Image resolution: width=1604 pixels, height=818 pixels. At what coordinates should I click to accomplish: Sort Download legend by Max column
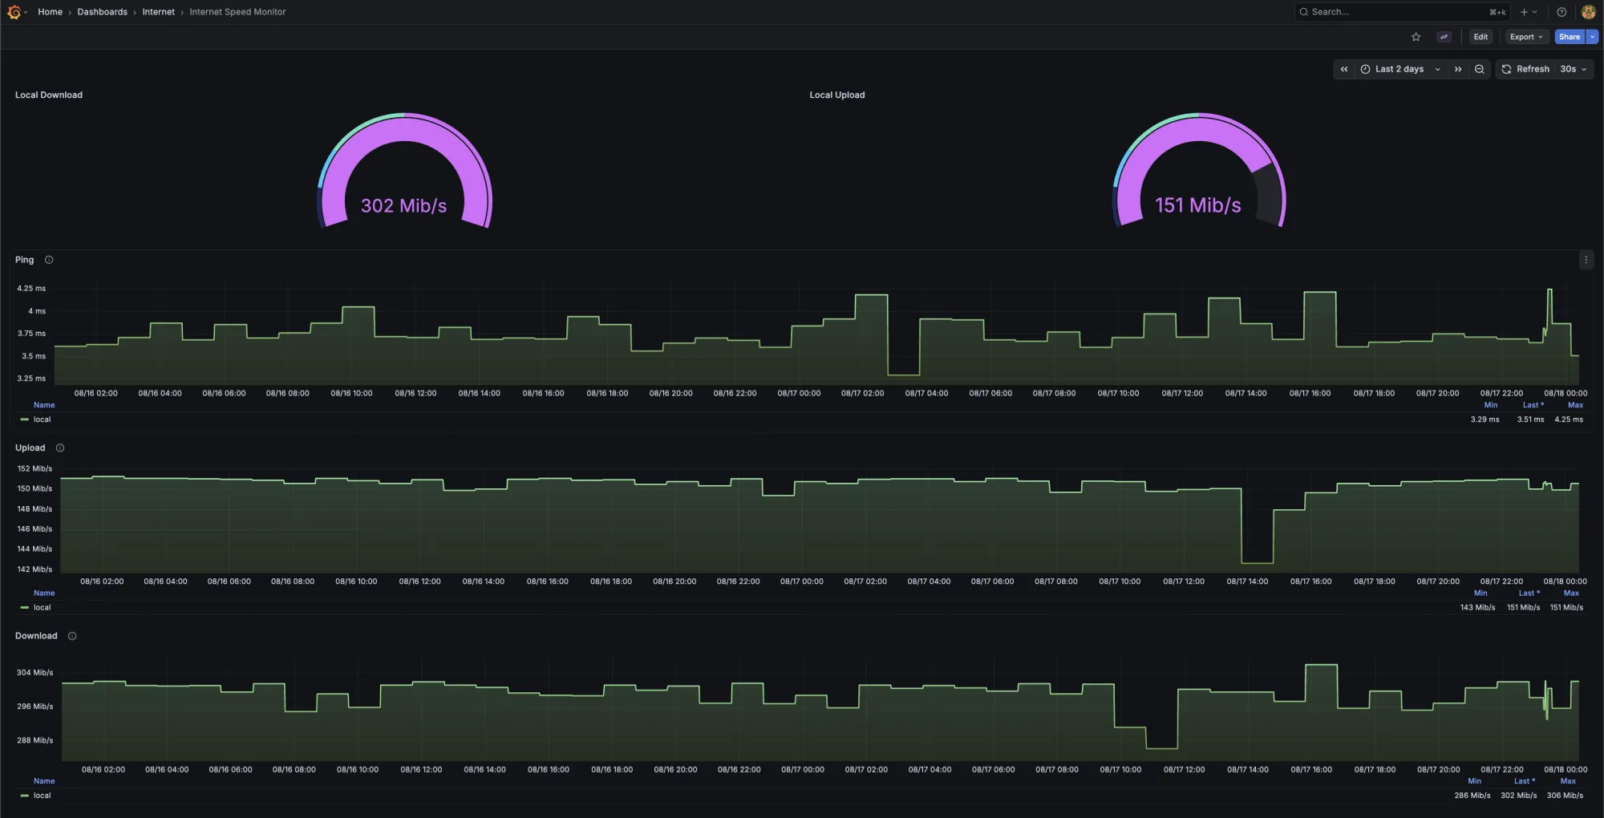pos(1568,781)
